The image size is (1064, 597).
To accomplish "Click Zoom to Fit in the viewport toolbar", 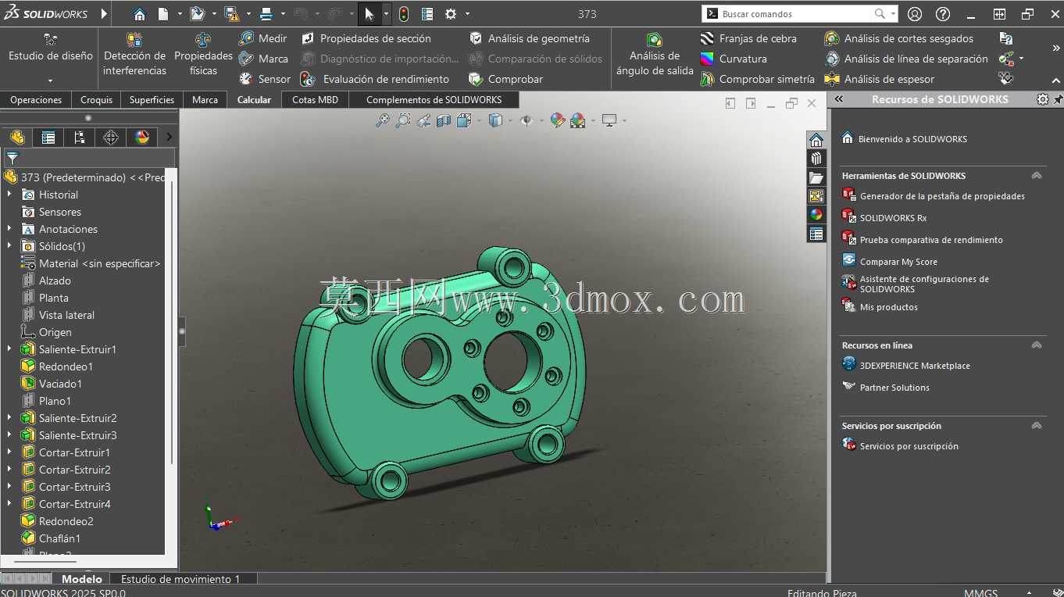I will click(382, 120).
